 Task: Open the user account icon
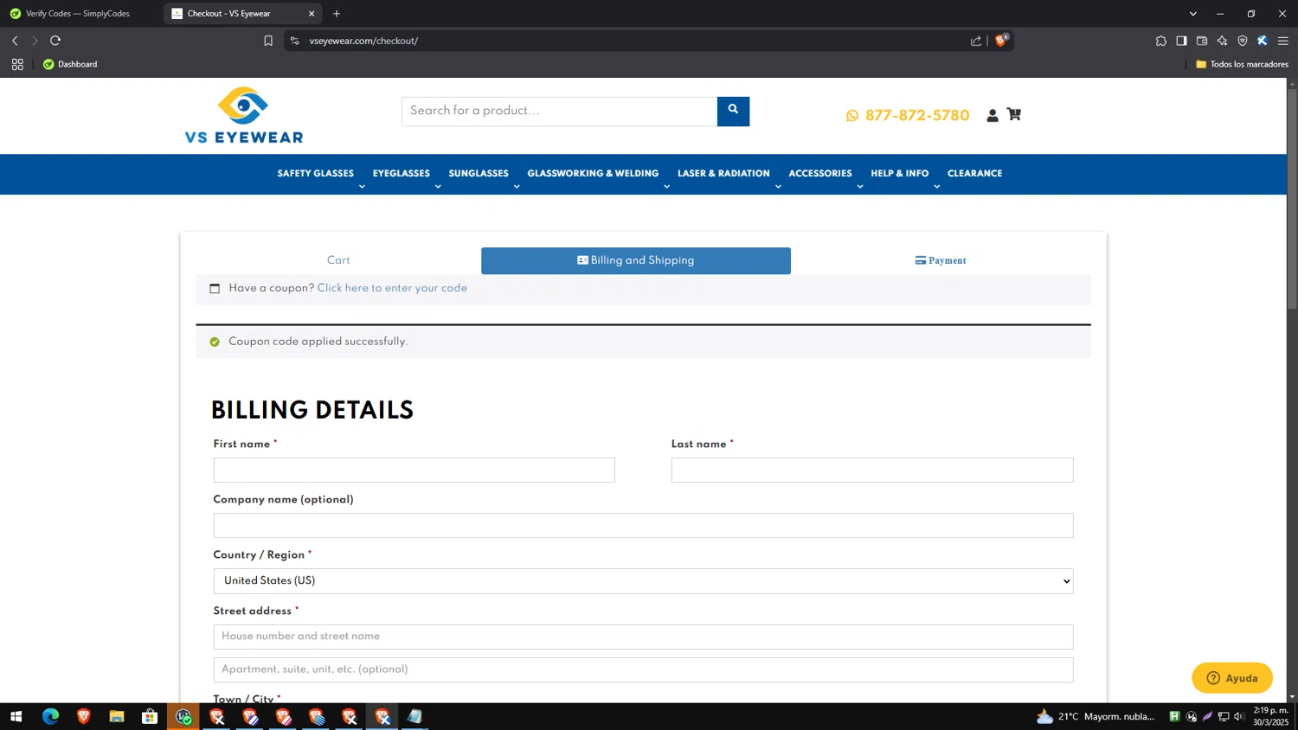point(993,115)
